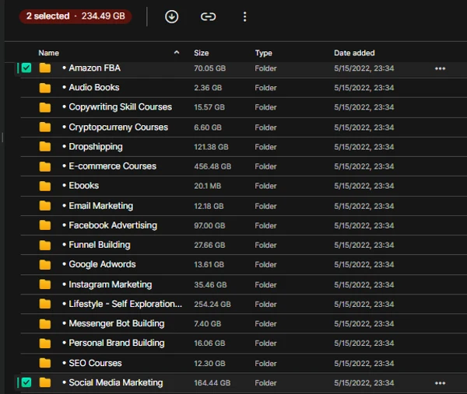Uncheck the Amazon FBA checkbox
467x394 pixels.
click(x=26, y=68)
